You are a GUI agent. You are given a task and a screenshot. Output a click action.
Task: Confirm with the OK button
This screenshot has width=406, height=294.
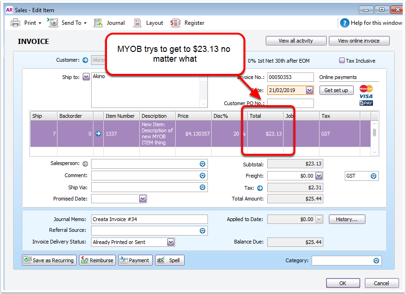343,283
